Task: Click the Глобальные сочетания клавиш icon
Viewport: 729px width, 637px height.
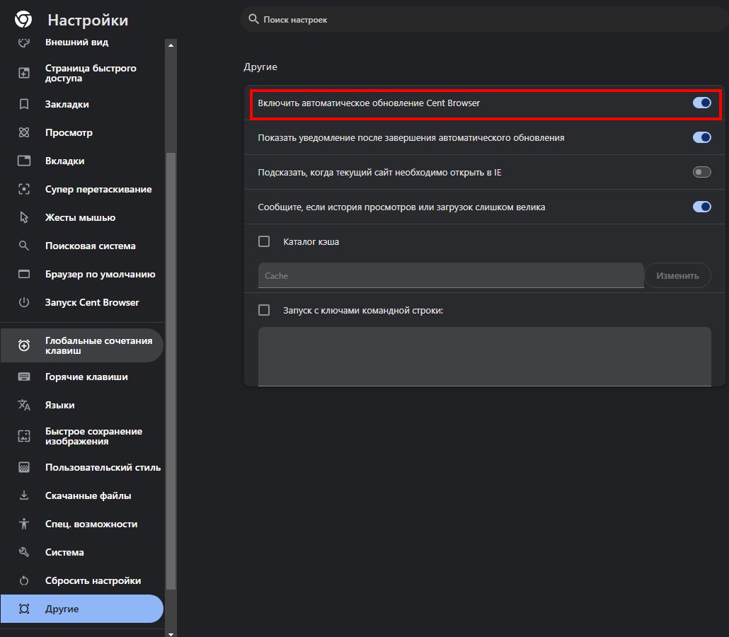Action: (24, 345)
